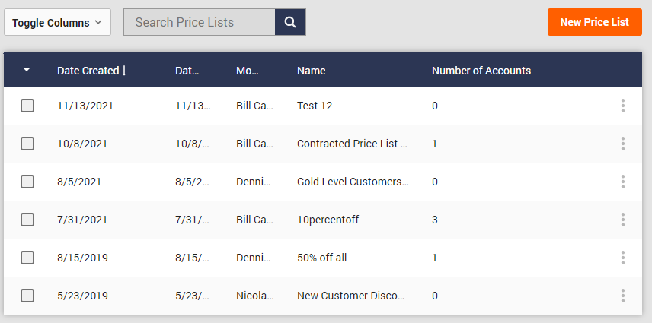652x323 pixels.
Task: Click the 'Contracted Price List ...' name
Action: (352, 144)
